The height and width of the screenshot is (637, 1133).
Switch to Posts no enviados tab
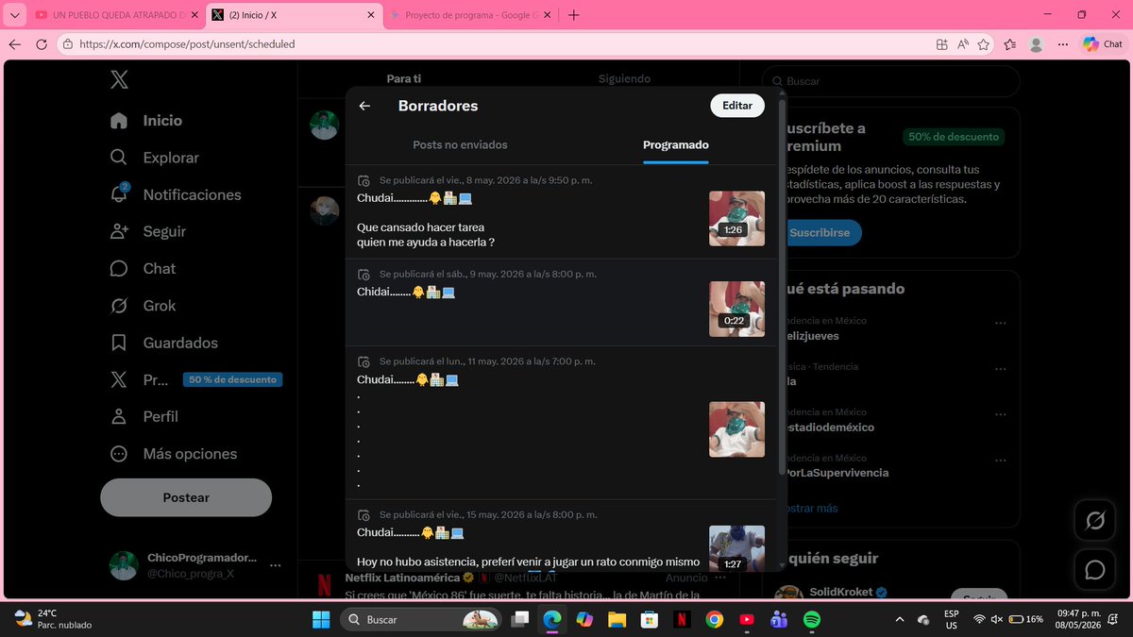pos(460,145)
